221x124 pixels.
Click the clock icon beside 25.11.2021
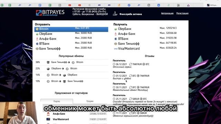114,99
